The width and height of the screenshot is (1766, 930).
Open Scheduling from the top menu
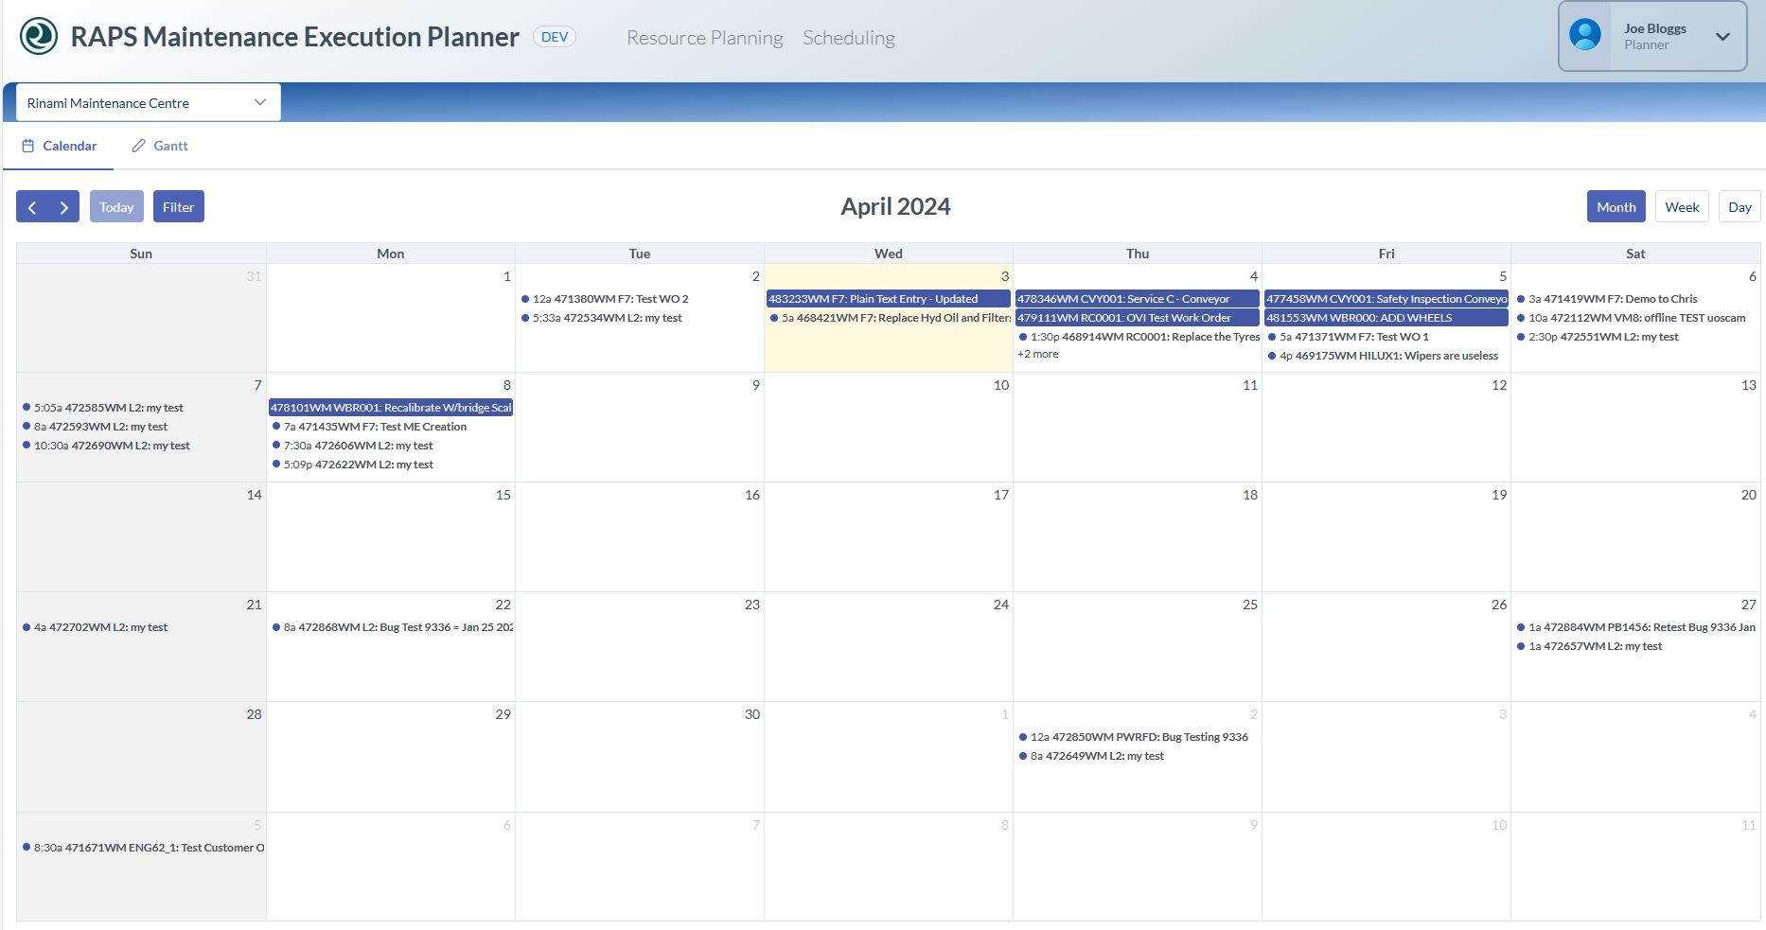click(x=849, y=38)
